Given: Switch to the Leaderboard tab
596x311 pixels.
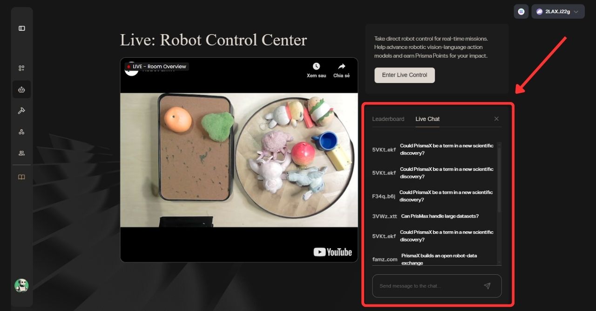Looking at the screenshot, I should [388, 119].
